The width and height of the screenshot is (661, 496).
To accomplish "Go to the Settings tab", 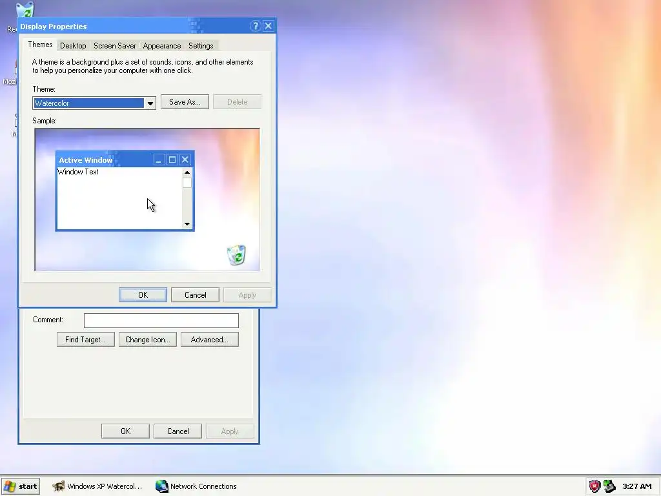I will point(201,46).
